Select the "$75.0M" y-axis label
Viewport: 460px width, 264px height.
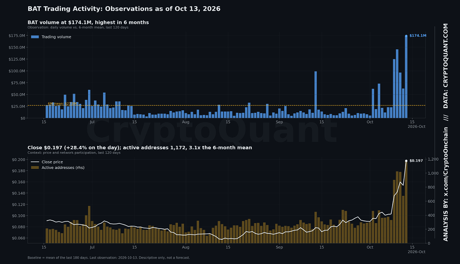click(x=18, y=83)
